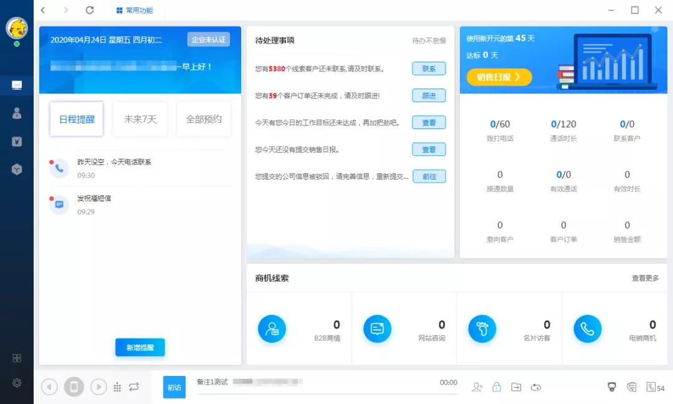Click the call progress bar
The height and width of the screenshot is (404, 673).
pos(327,393)
